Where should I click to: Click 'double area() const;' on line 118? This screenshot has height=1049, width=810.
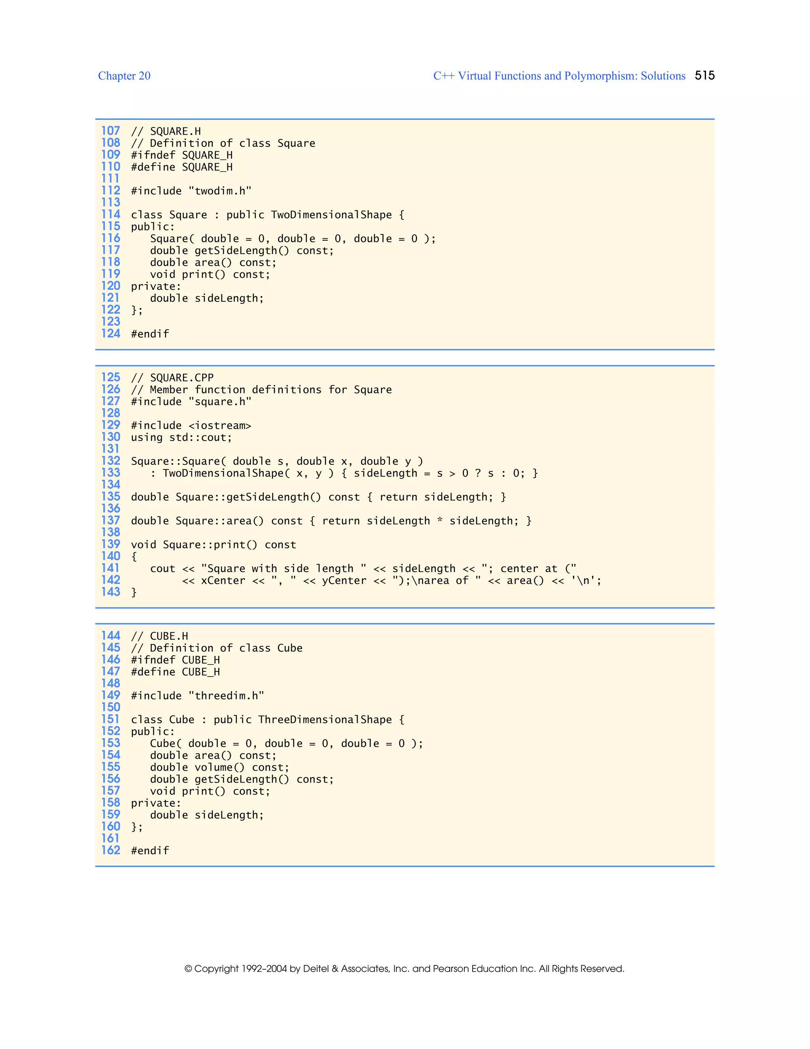213,263
